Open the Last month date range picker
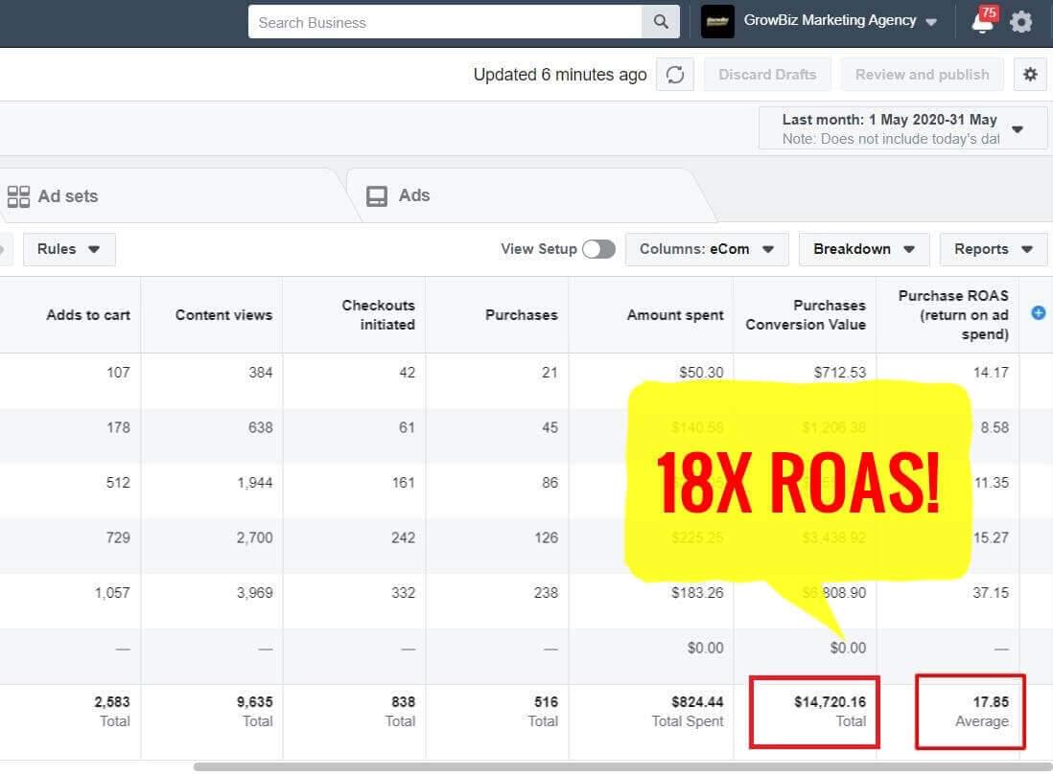This screenshot has width=1053, height=776. [x=902, y=128]
